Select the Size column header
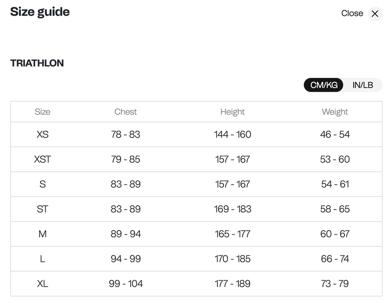 click(x=43, y=112)
